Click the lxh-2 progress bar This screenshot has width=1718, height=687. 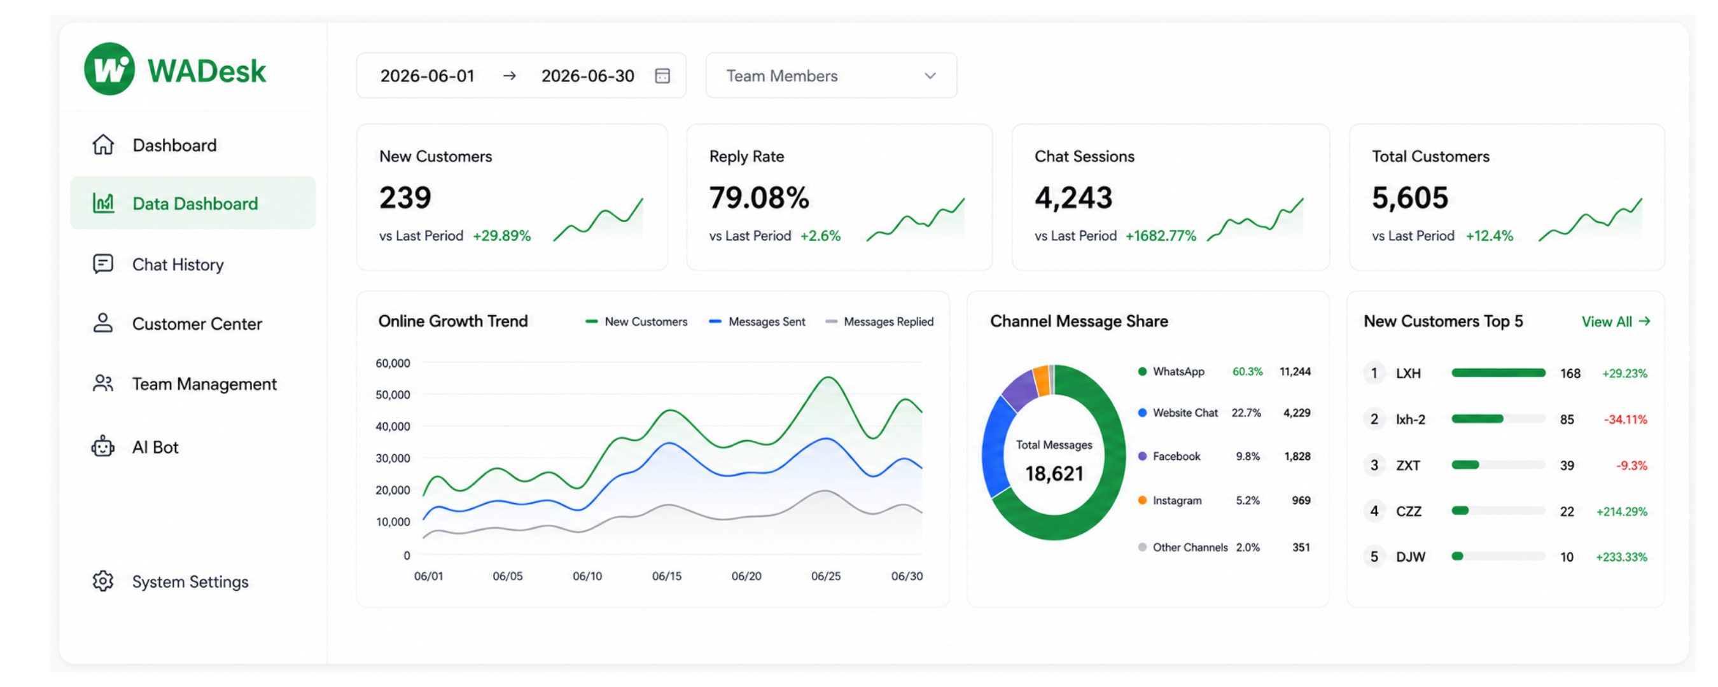coord(1498,419)
